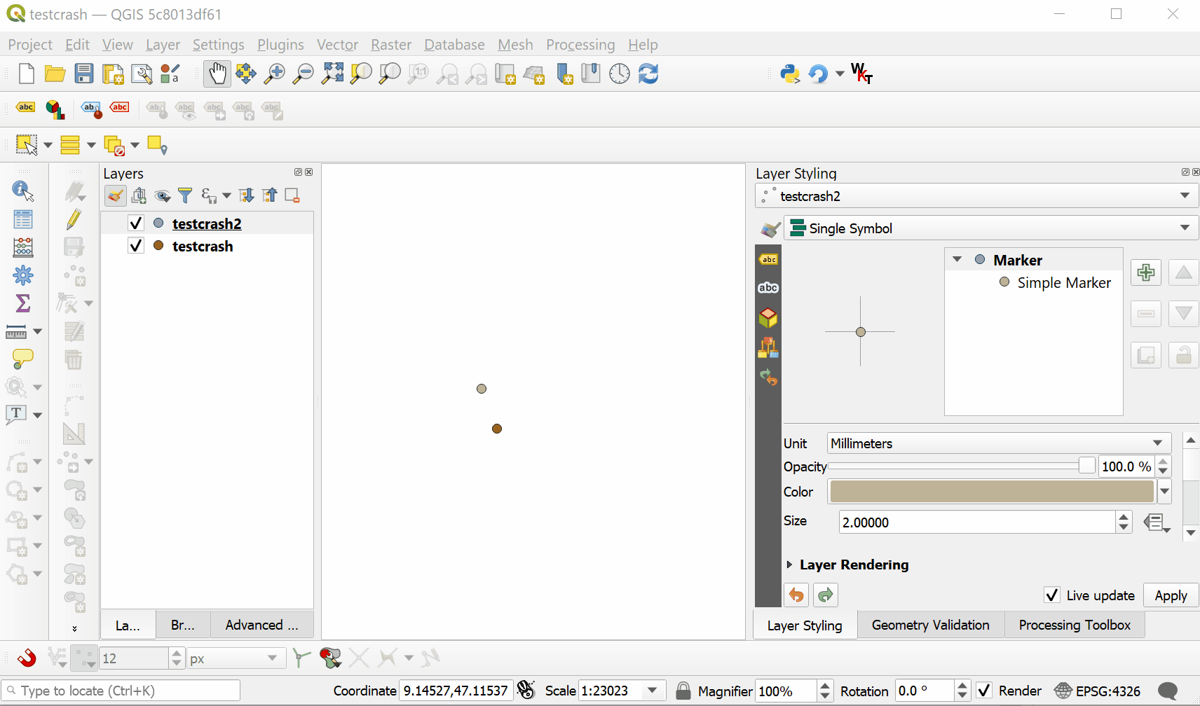Open the Color dropdown arrow

pos(1164,492)
